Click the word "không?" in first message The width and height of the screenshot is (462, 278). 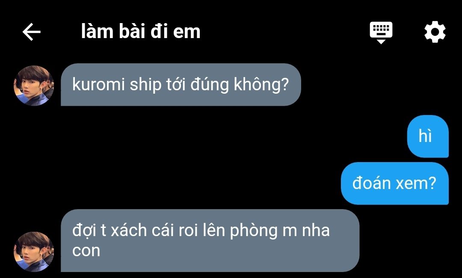[261, 85]
